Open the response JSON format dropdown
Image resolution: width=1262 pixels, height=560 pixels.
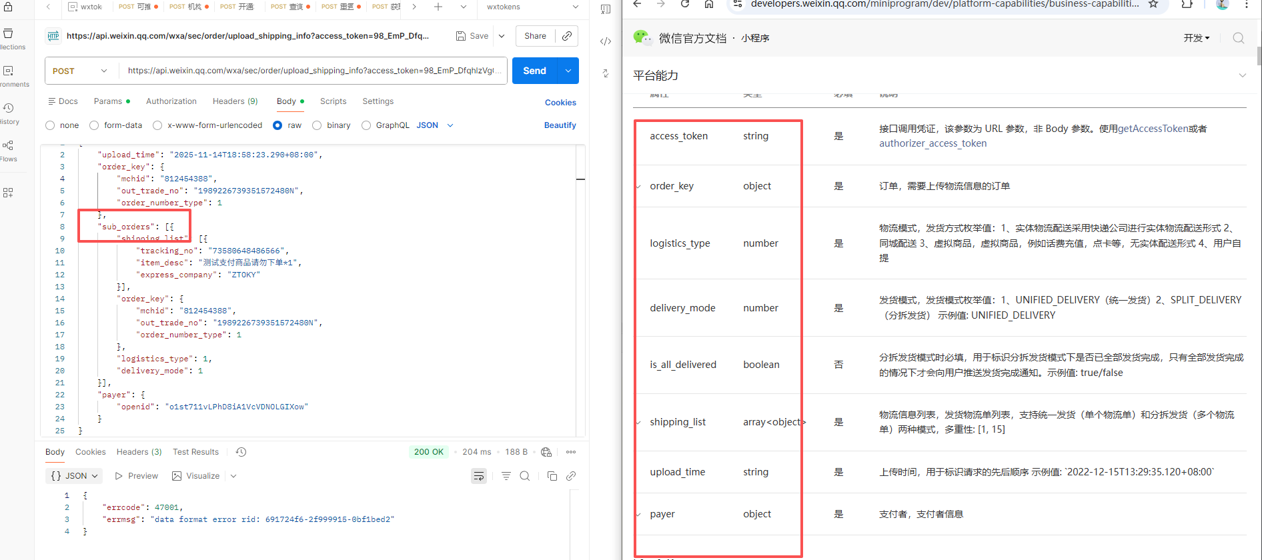pyautogui.click(x=75, y=476)
